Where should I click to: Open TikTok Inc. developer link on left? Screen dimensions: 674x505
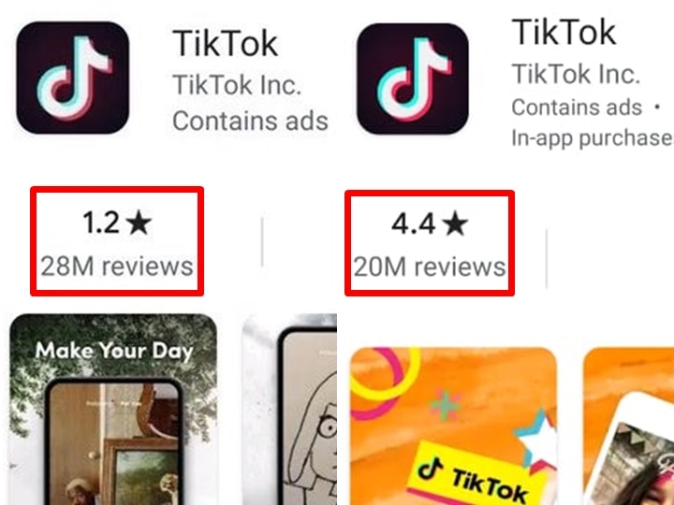(x=237, y=85)
